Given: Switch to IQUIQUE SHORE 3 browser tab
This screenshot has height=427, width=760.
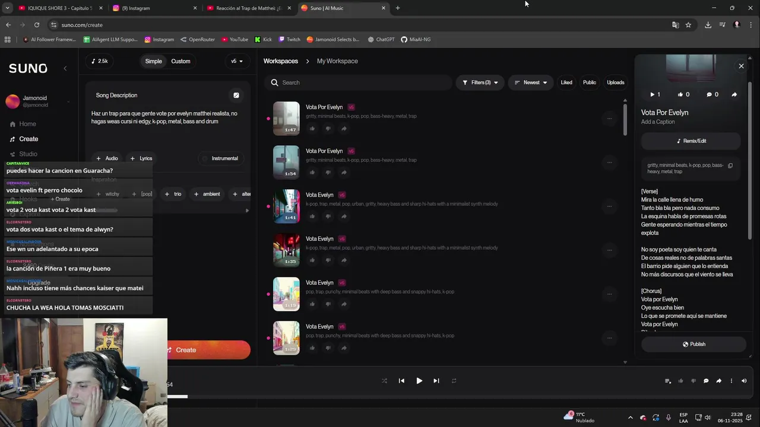Looking at the screenshot, I should pos(59,8).
